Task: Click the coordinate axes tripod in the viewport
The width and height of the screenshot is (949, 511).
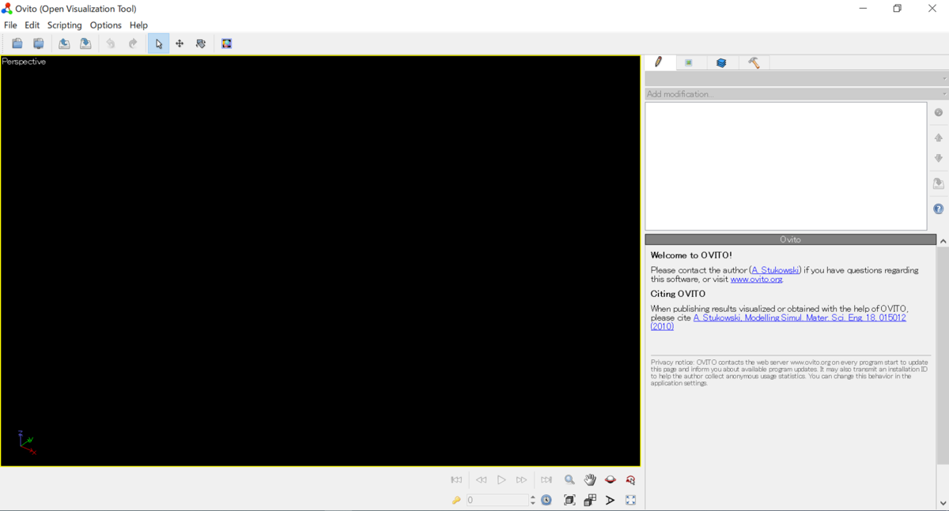Action: 26,443
